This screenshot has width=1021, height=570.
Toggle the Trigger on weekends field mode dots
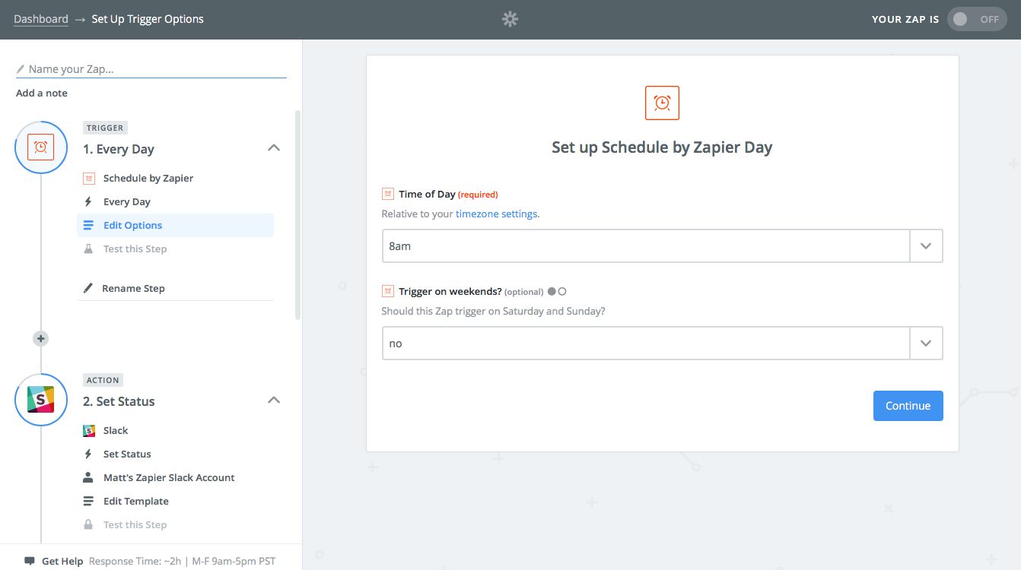click(557, 291)
